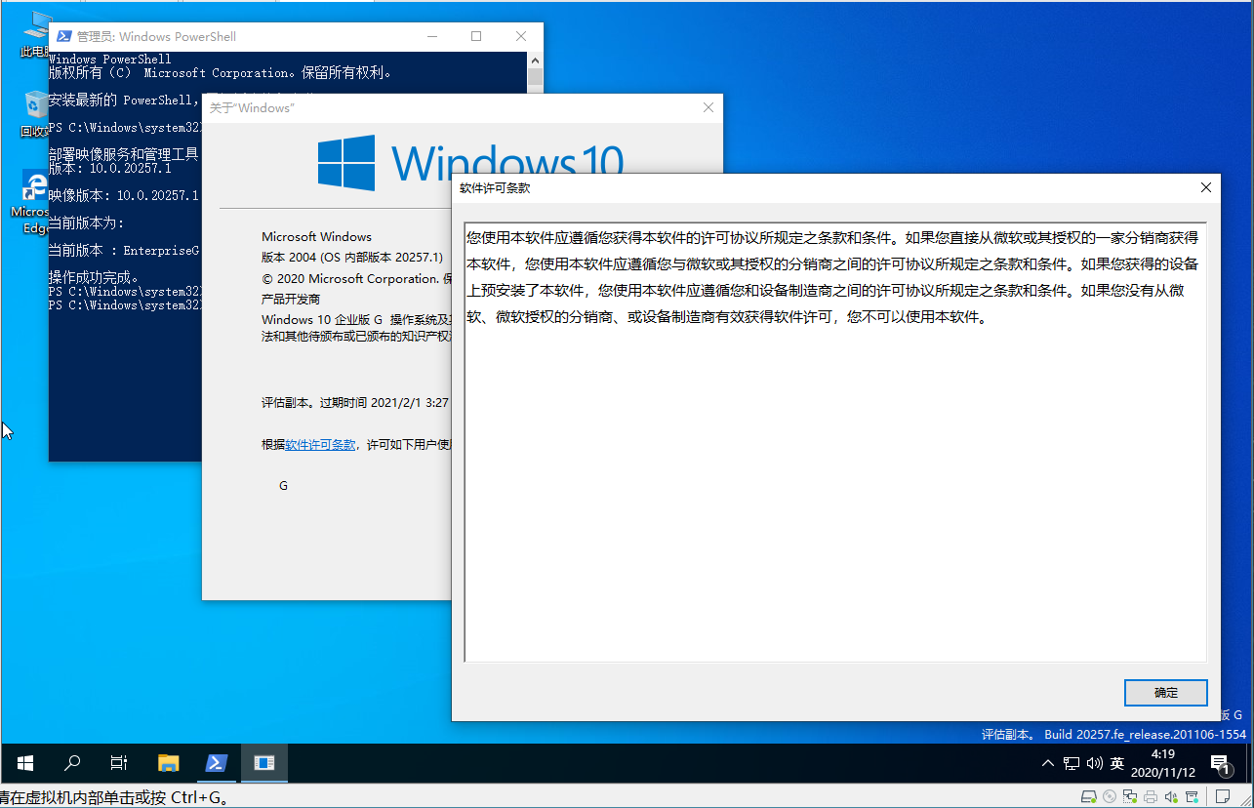1254x808 pixels.
Task: Open the Windows Start menu
Action: (25, 763)
